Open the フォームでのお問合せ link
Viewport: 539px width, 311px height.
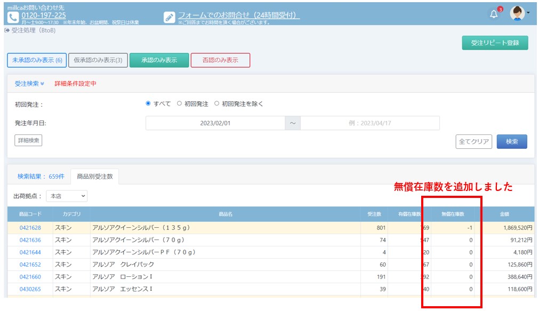pyautogui.click(x=238, y=15)
